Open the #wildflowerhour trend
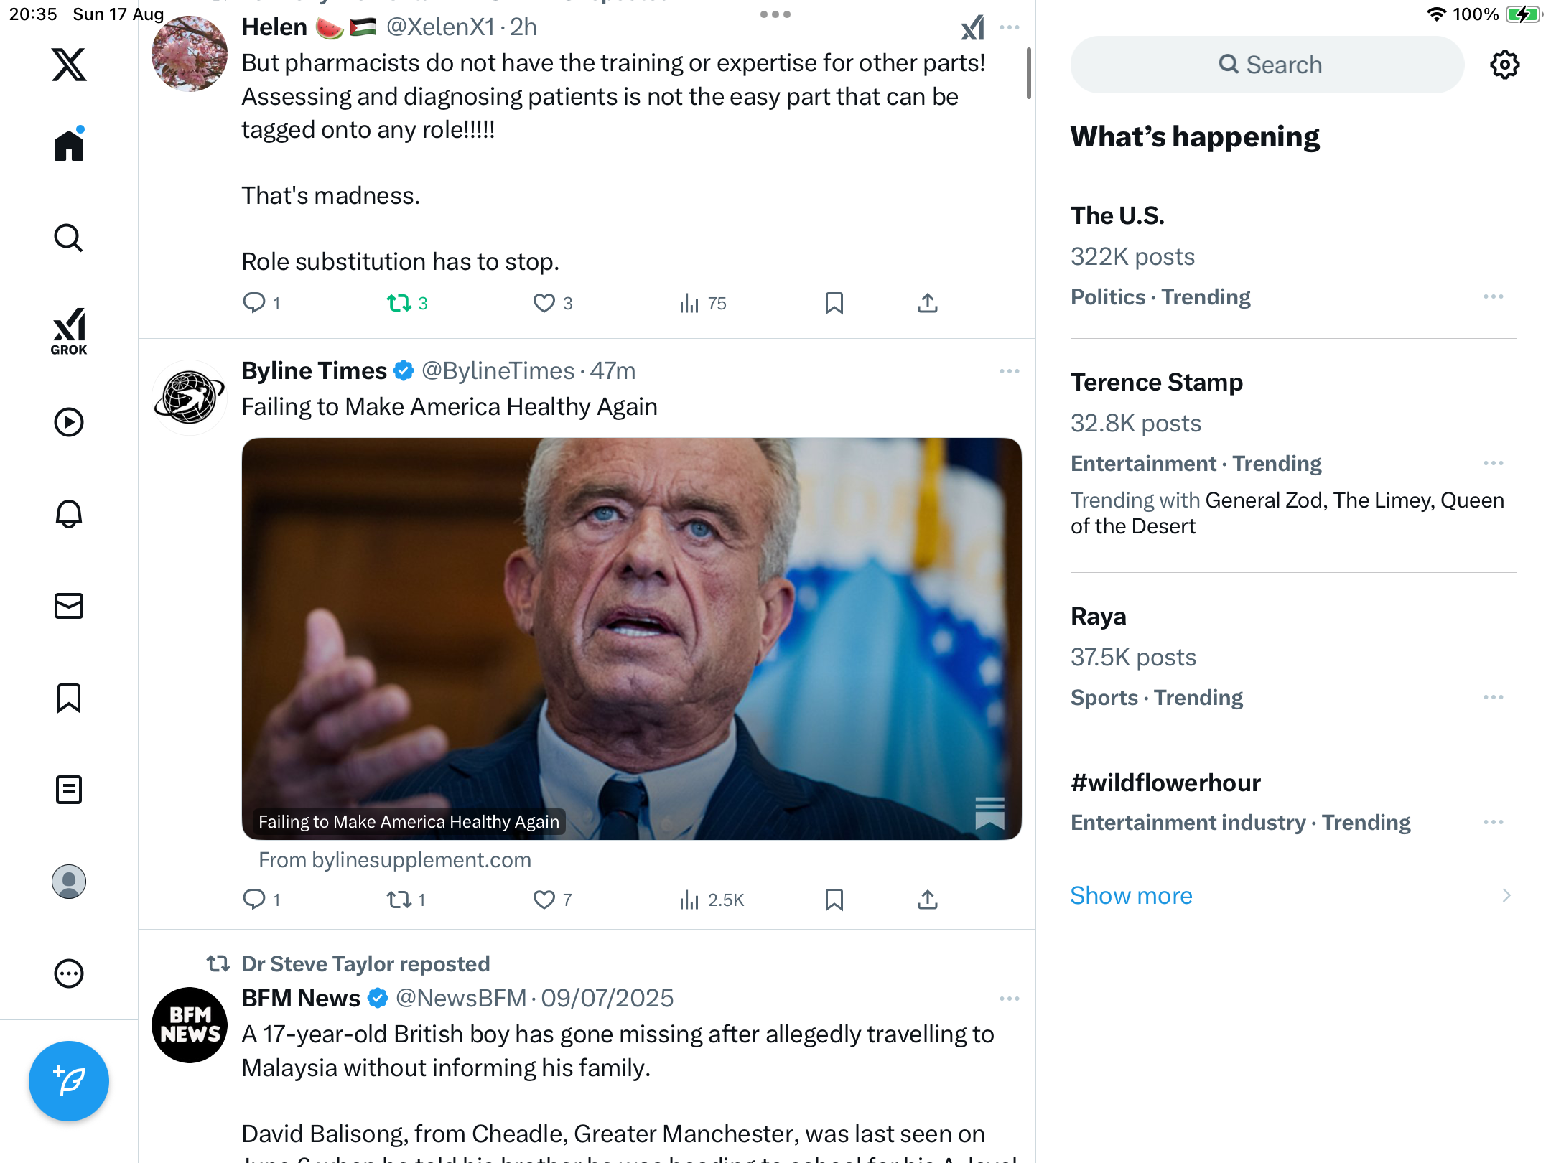The height and width of the screenshot is (1163, 1551). pyautogui.click(x=1165, y=783)
